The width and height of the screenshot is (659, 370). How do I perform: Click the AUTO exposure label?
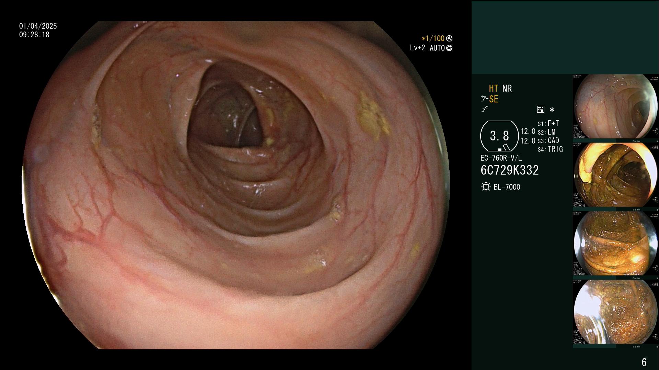(x=437, y=48)
